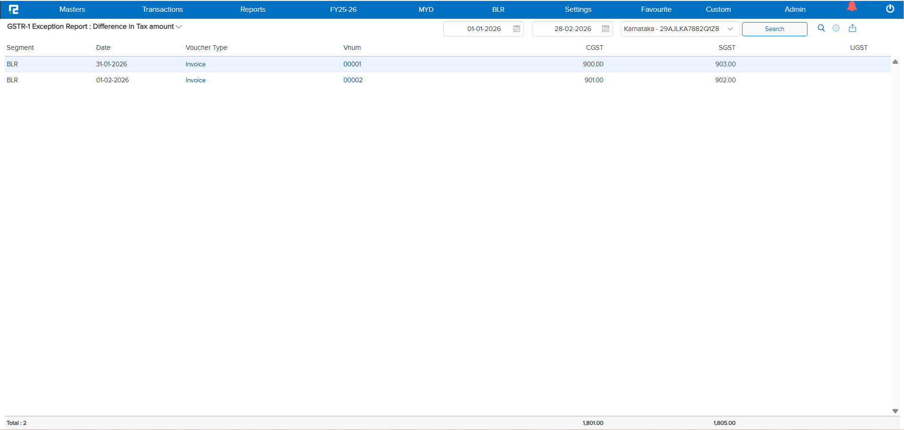Open the notifications bell

click(x=852, y=7)
